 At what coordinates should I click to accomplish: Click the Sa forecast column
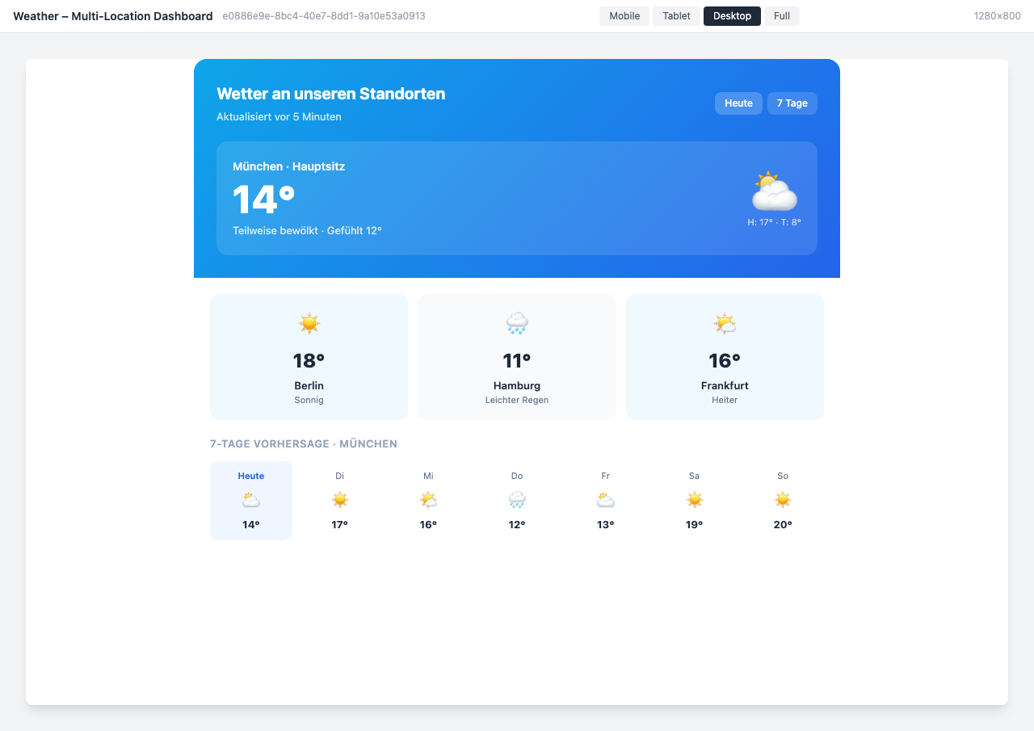pyautogui.click(x=694, y=500)
